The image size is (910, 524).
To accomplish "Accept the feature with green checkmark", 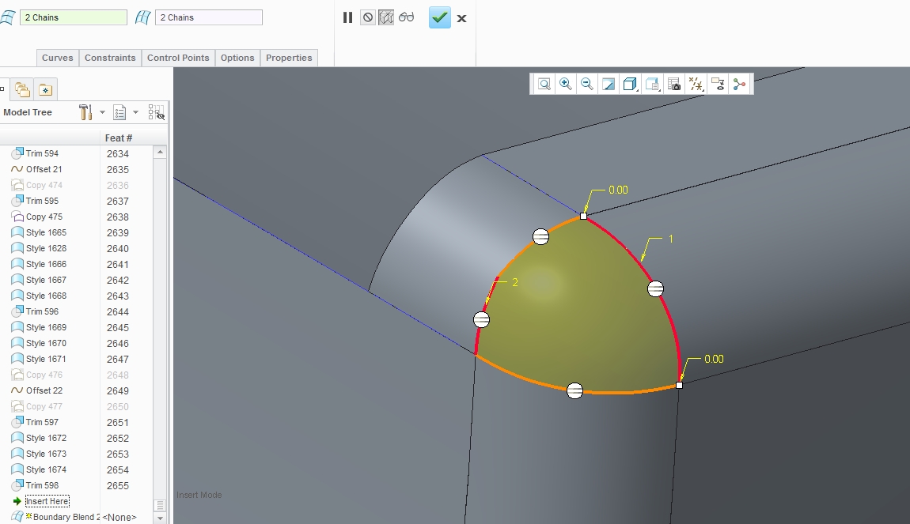I will 440,17.
